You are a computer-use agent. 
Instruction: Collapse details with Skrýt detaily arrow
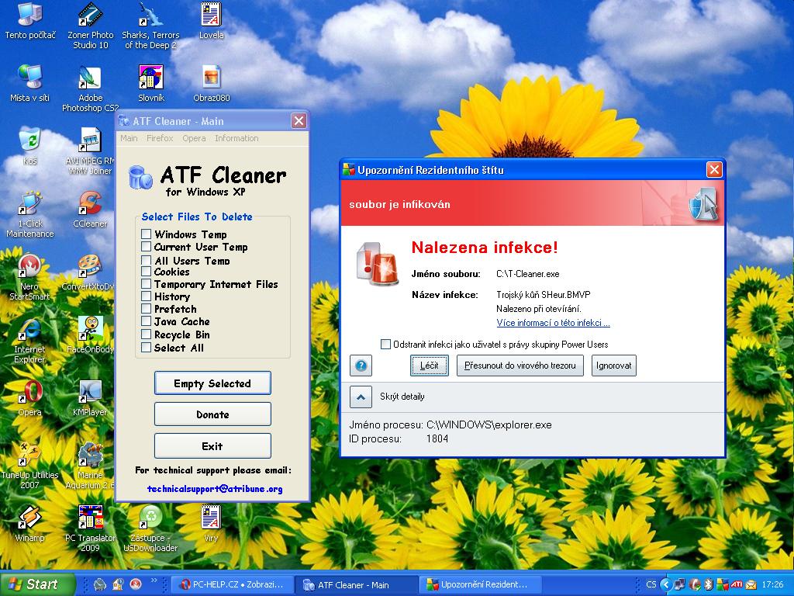pos(361,397)
